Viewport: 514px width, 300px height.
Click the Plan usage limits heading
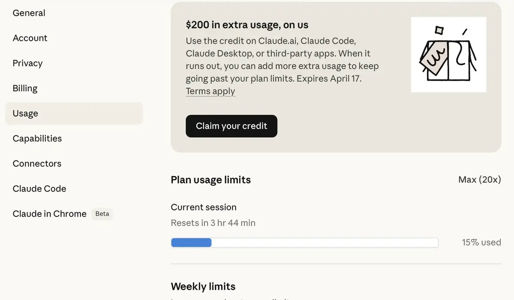pos(210,180)
